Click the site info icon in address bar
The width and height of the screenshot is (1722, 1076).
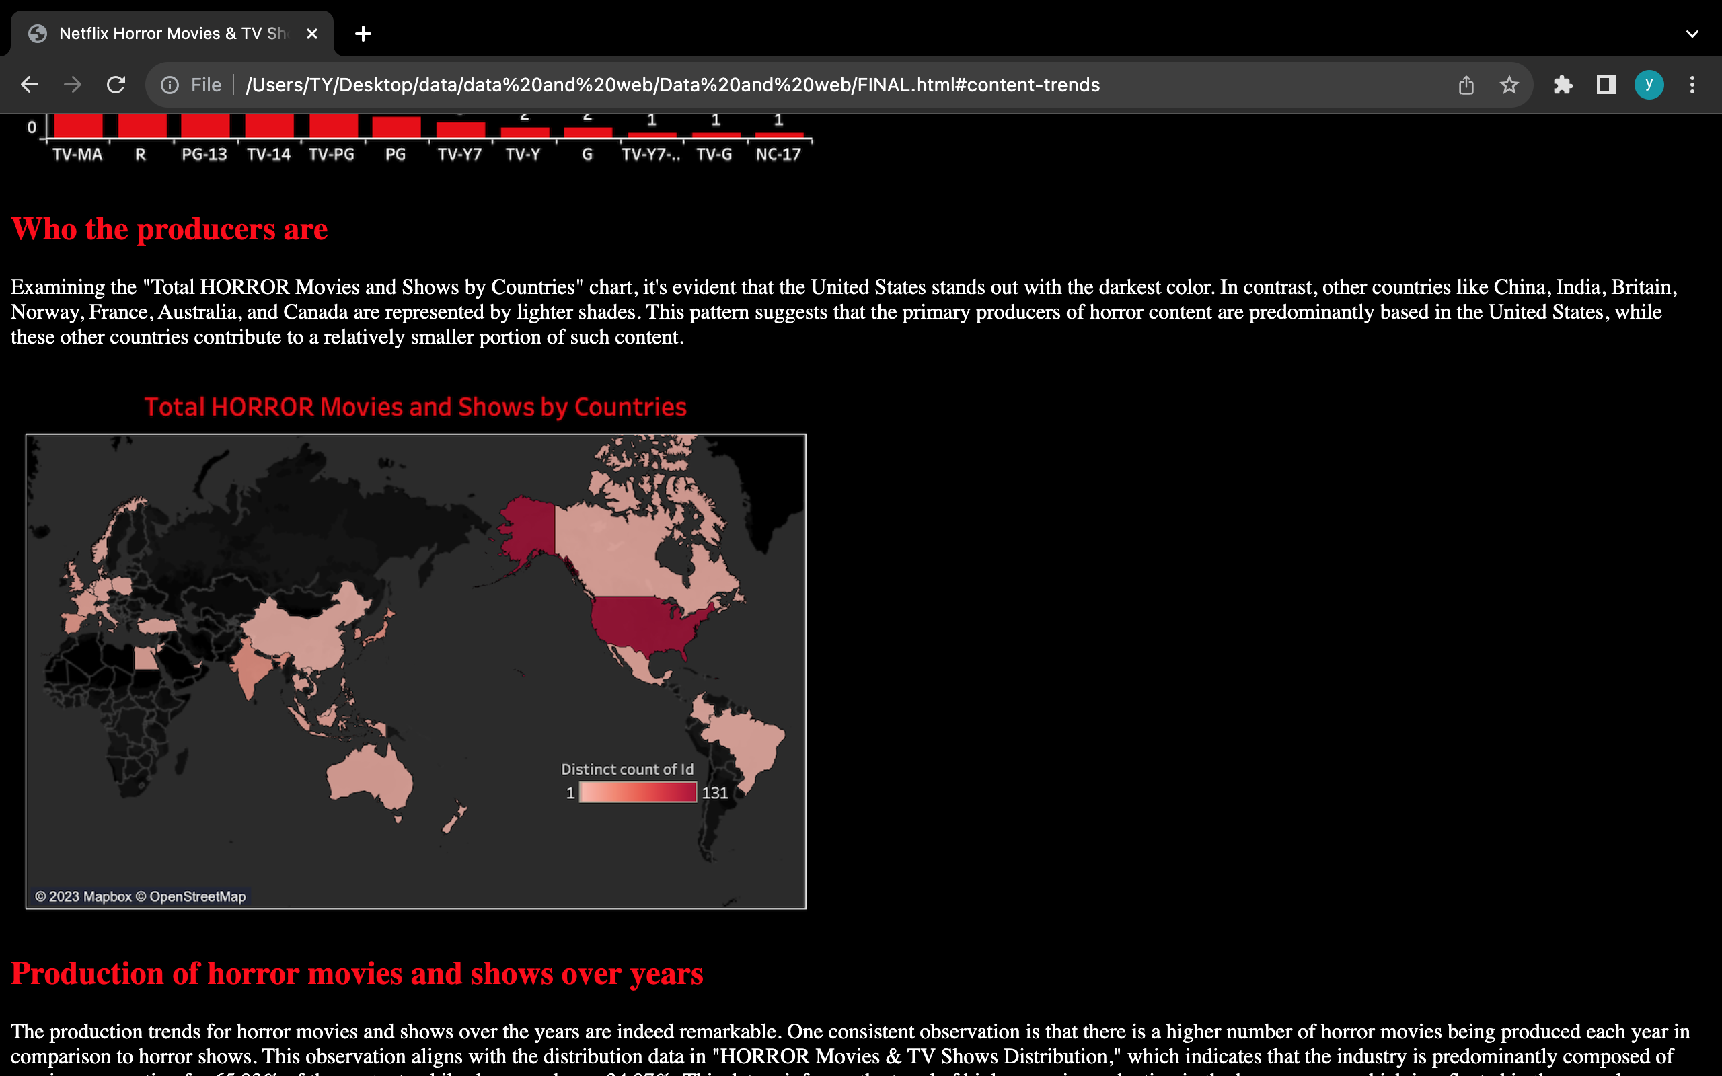(x=170, y=85)
